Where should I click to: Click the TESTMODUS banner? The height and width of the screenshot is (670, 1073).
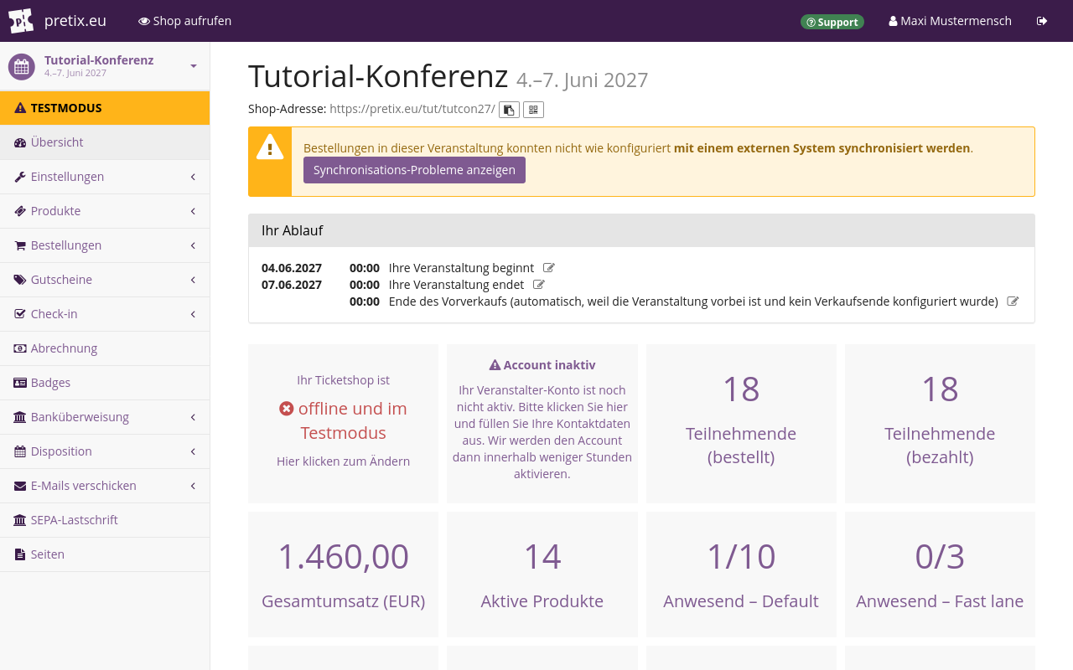pos(105,108)
